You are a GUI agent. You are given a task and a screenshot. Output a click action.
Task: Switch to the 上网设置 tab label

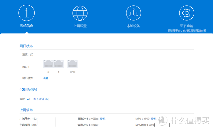[x=80, y=26]
